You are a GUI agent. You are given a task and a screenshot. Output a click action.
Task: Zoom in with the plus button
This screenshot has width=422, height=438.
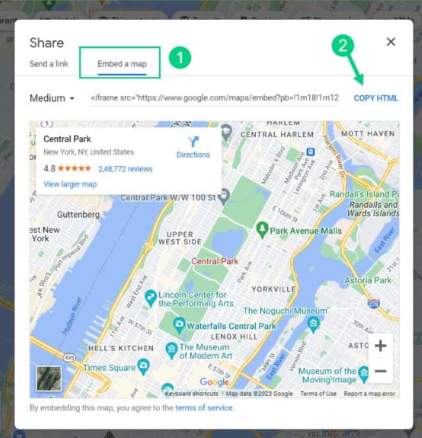[x=380, y=346]
